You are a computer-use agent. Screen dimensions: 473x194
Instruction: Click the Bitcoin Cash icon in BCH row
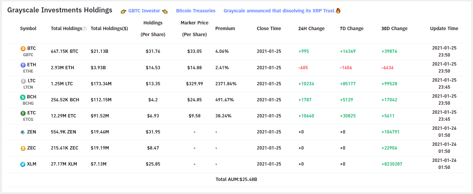(23, 97)
